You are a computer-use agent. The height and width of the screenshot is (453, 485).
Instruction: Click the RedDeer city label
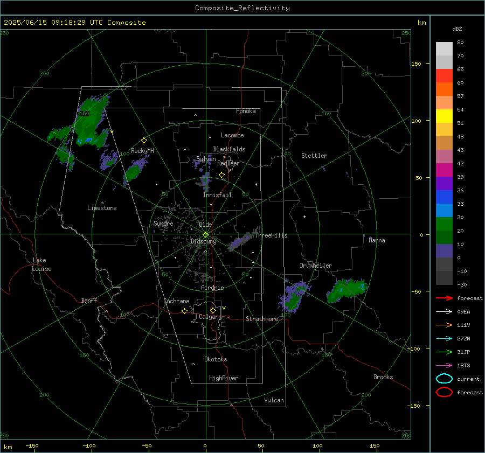point(228,163)
